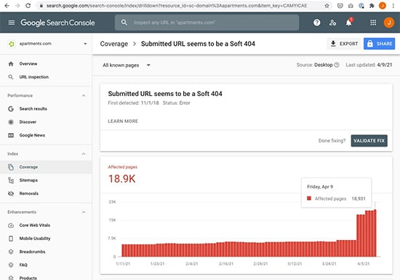Click the VALIDATE FIX button
This screenshot has height=280, width=400.
tap(369, 140)
